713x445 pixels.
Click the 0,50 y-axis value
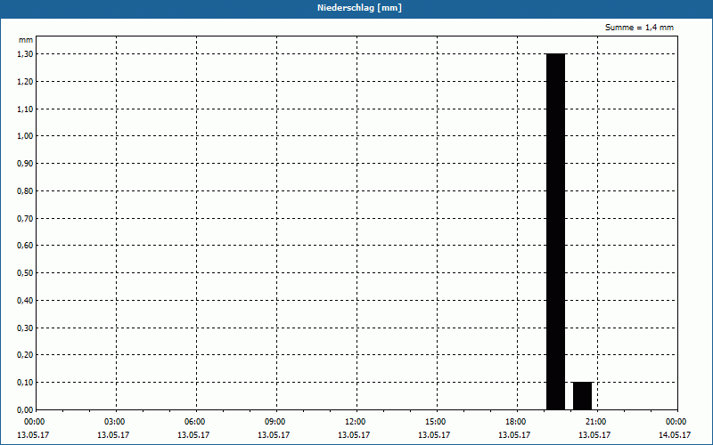[25, 273]
